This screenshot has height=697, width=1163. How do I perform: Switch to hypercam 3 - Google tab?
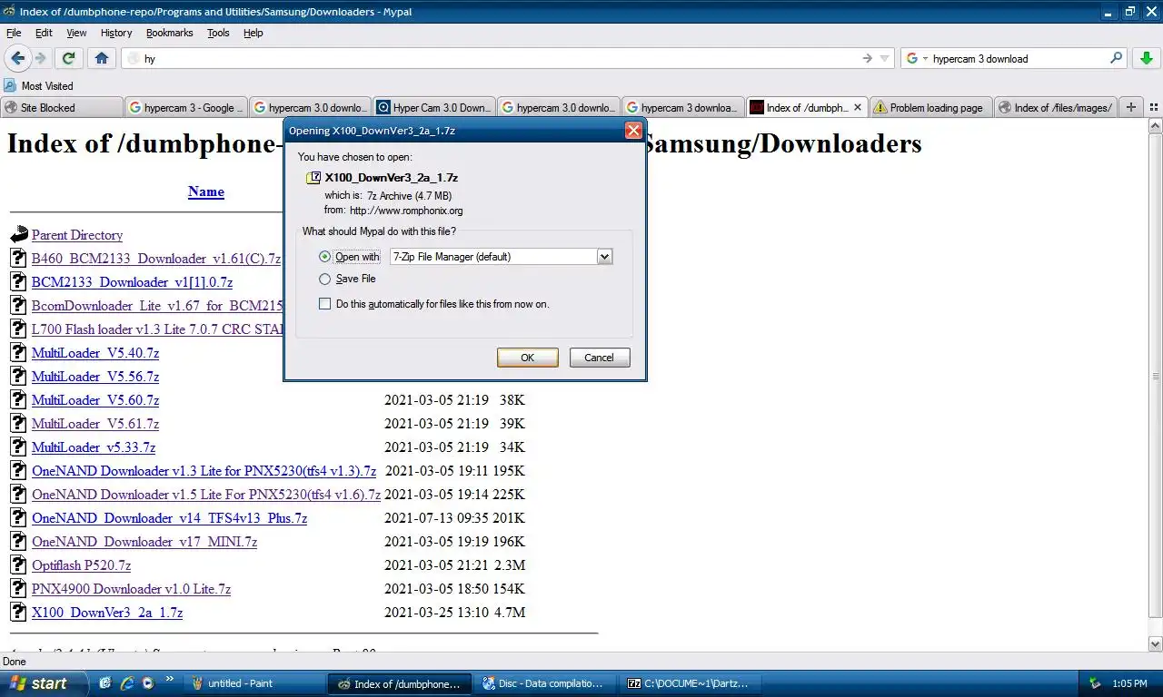(x=185, y=107)
